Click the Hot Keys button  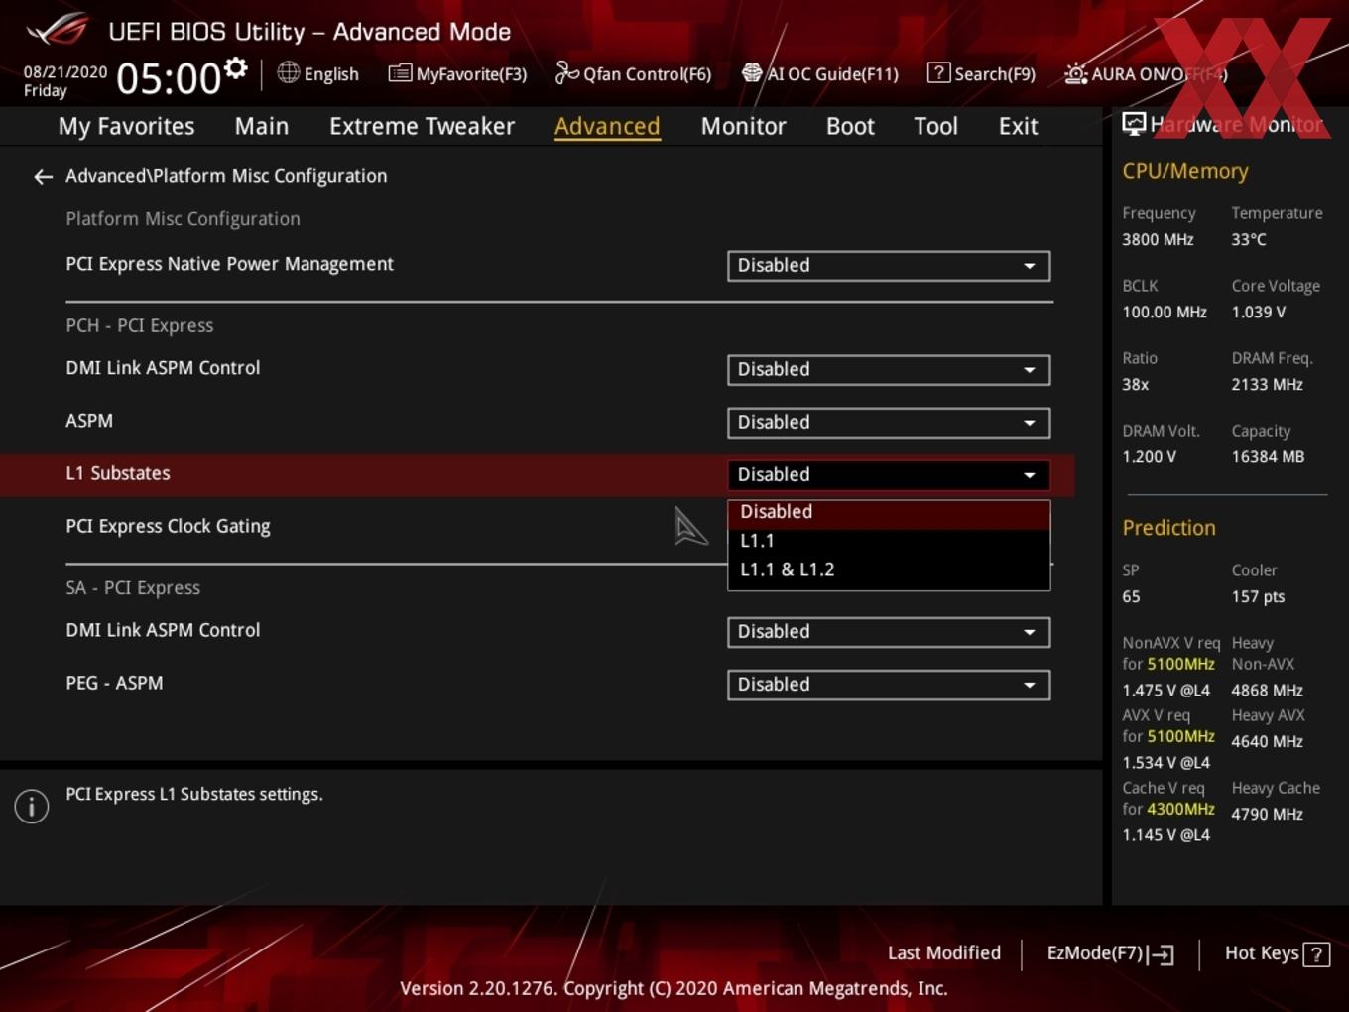(x=1277, y=953)
